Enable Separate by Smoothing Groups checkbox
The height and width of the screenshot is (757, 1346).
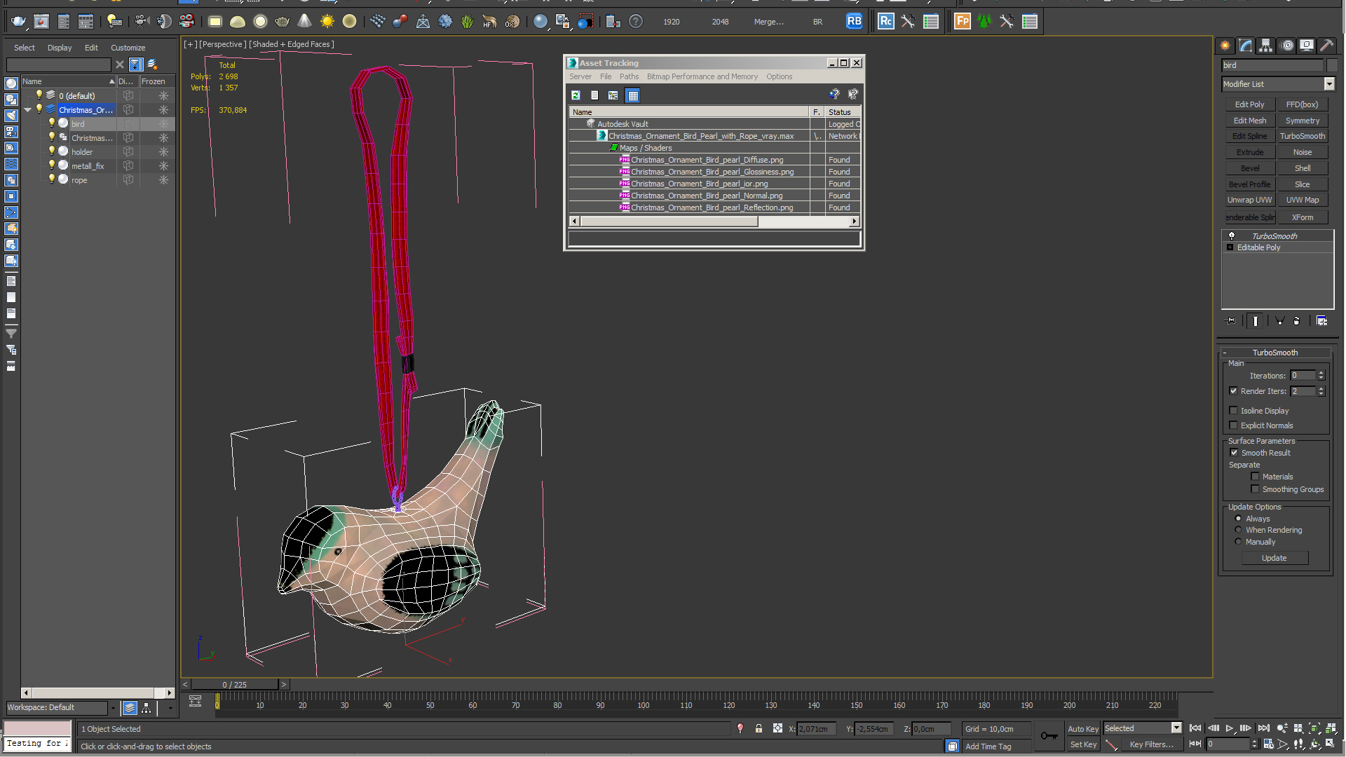(x=1255, y=489)
